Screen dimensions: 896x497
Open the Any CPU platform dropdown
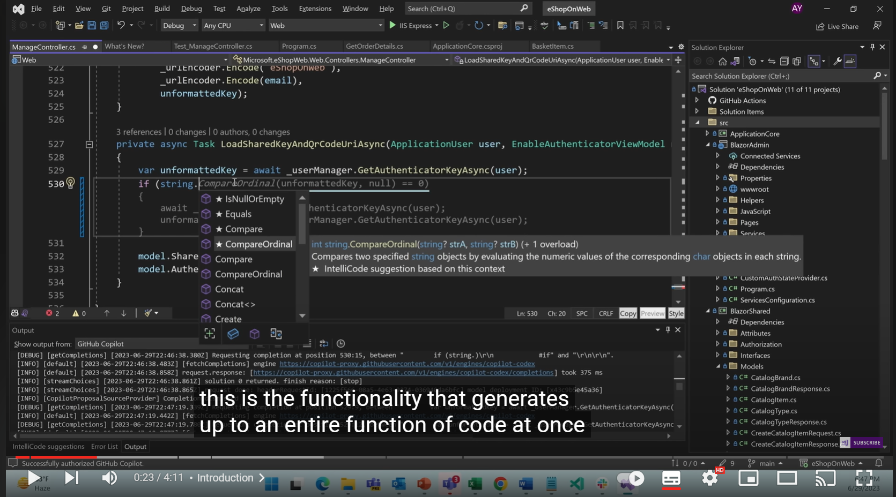tap(233, 25)
